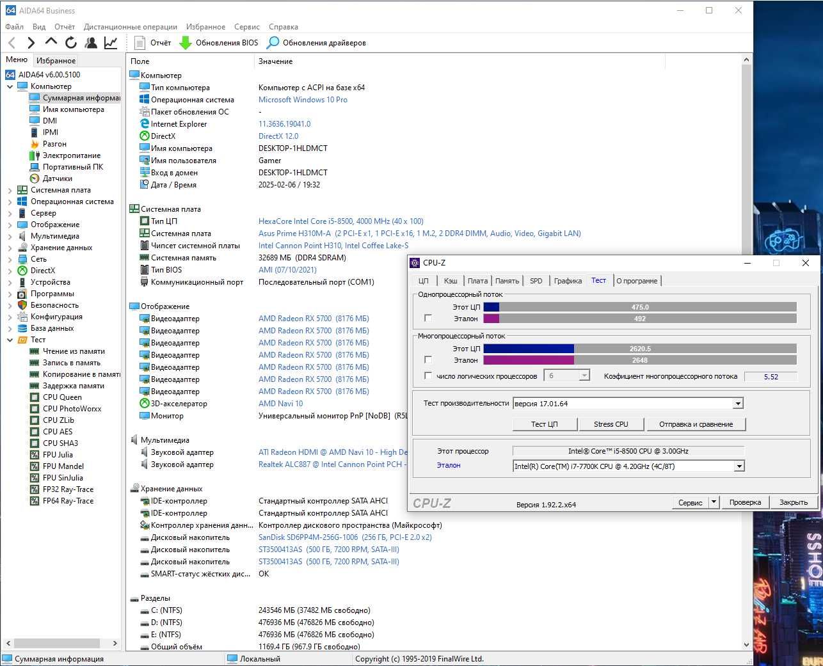Click the refresh toolbar icon
Screen dimensions: 823x666
click(71, 43)
